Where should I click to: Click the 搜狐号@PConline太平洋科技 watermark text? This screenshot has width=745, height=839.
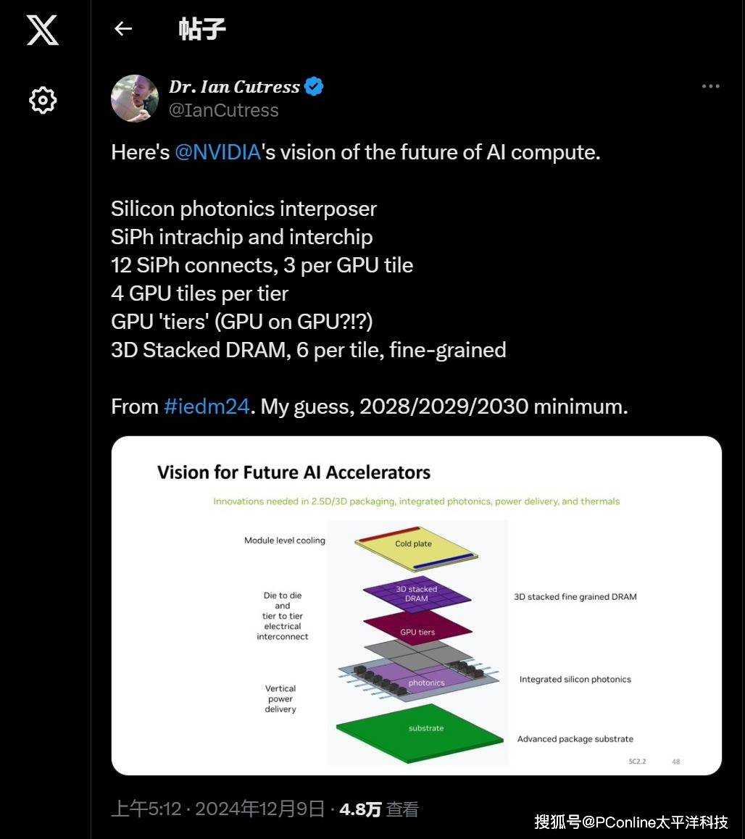630,822
